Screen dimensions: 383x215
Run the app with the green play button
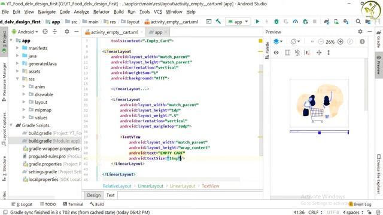coord(257,21)
